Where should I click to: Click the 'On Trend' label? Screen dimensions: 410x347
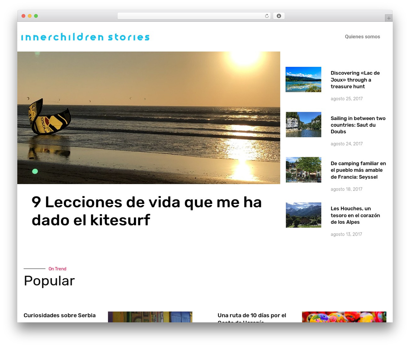click(57, 269)
